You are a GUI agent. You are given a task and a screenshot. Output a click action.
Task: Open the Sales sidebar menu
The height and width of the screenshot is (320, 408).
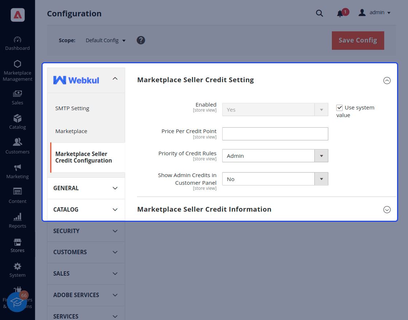point(17,97)
